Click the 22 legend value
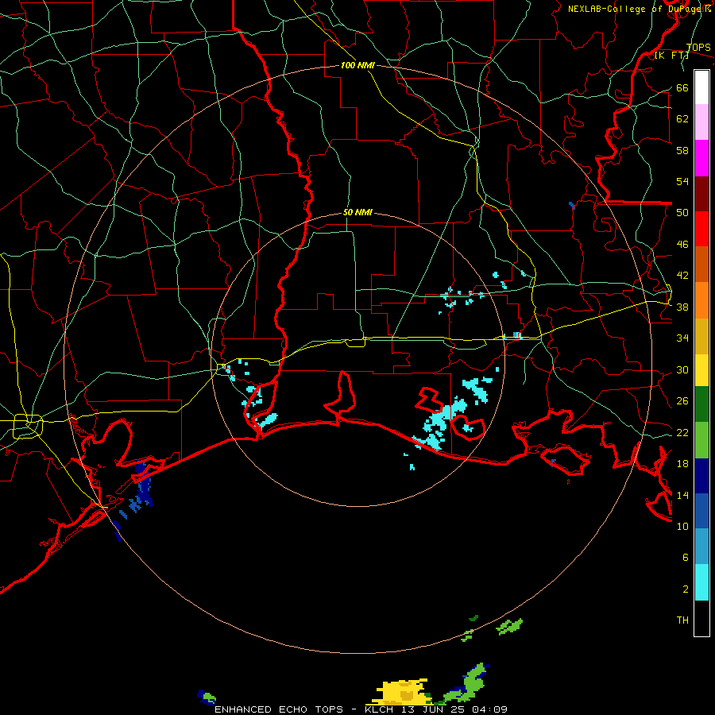This screenshot has height=715, width=715. pyautogui.click(x=682, y=432)
